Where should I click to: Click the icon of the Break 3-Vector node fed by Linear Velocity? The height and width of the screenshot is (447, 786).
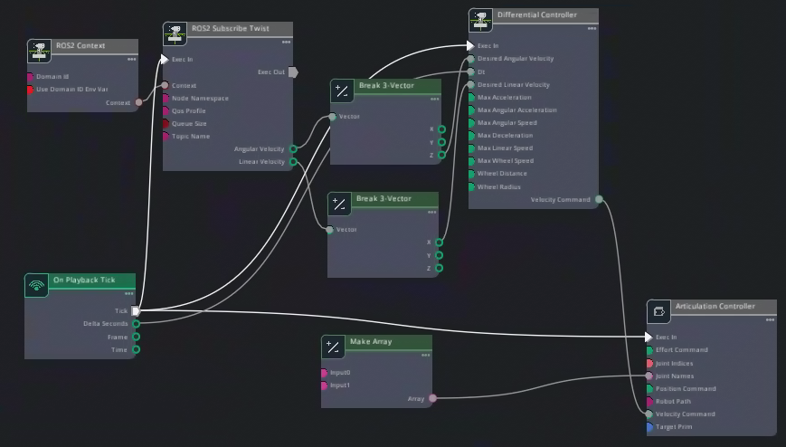(339, 204)
